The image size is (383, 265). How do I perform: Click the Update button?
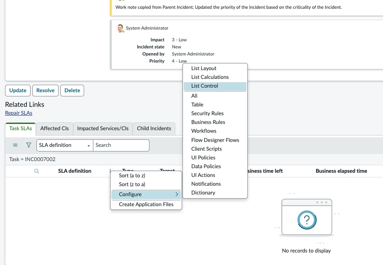point(18,91)
